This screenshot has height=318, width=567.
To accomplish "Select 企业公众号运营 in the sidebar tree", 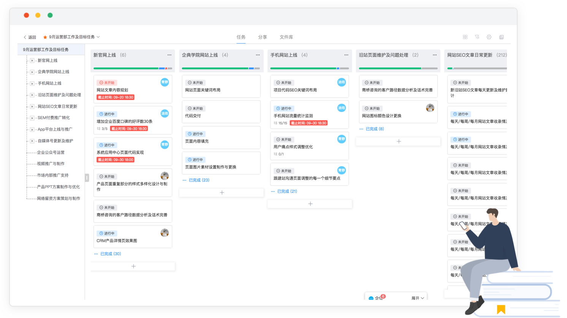I will [x=51, y=153].
